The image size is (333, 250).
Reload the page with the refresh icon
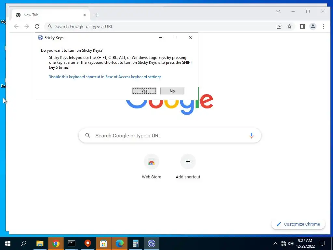pos(37,26)
